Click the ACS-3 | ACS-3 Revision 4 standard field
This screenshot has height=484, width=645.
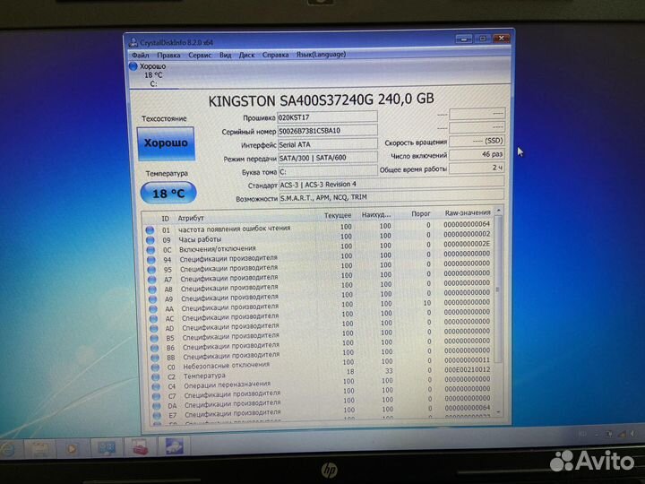(391, 184)
